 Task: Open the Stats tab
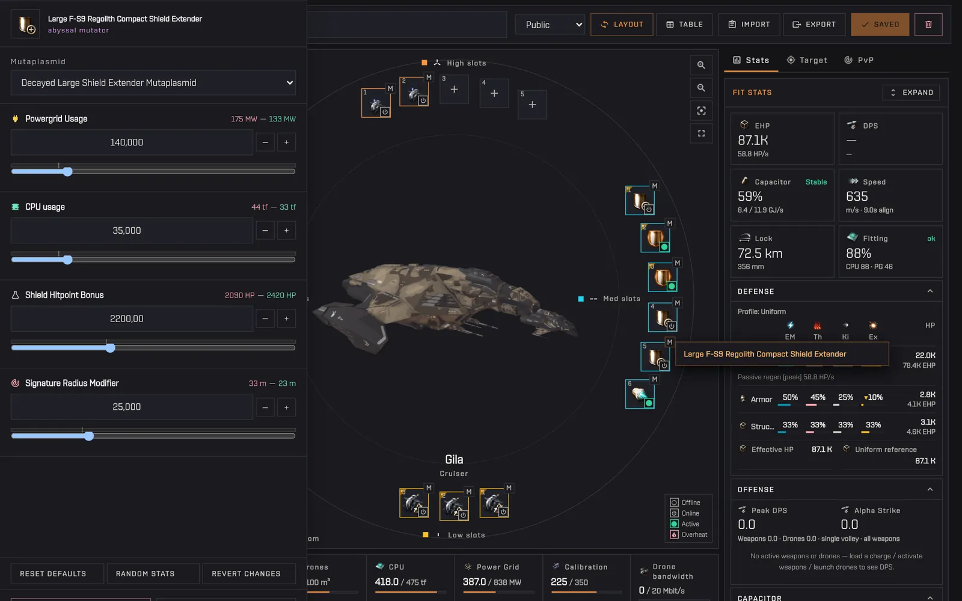(x=751, y=60)
